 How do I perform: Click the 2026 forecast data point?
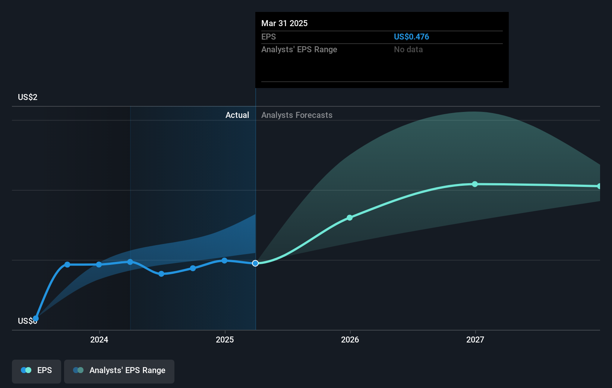[350, 218]
